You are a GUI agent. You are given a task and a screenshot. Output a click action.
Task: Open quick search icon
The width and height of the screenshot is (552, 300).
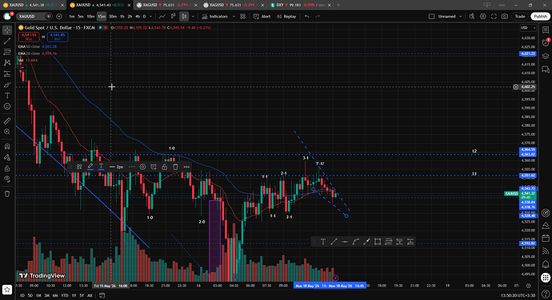(472, 17)
